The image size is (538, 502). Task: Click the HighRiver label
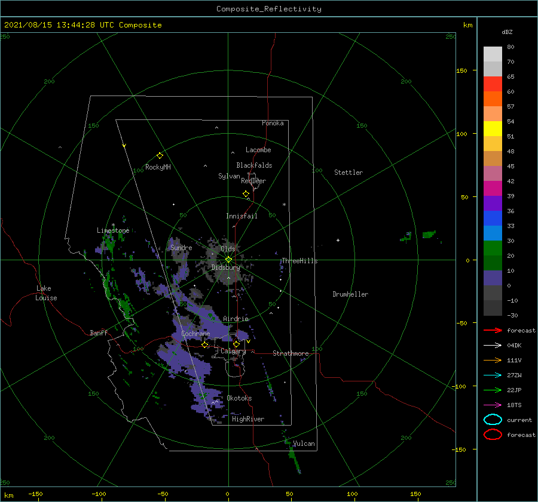pyautogui.click(x=248, y=419)
